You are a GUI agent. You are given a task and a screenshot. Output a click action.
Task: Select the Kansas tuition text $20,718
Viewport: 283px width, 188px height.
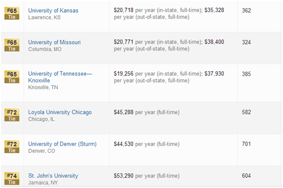[x=123, y=10]
